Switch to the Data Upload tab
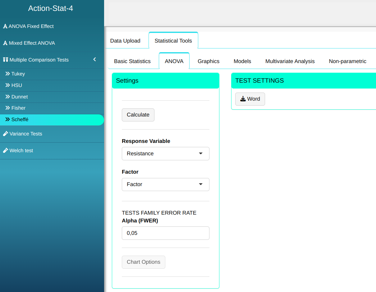This screenshot has width=376, height=292. point(125,41)
